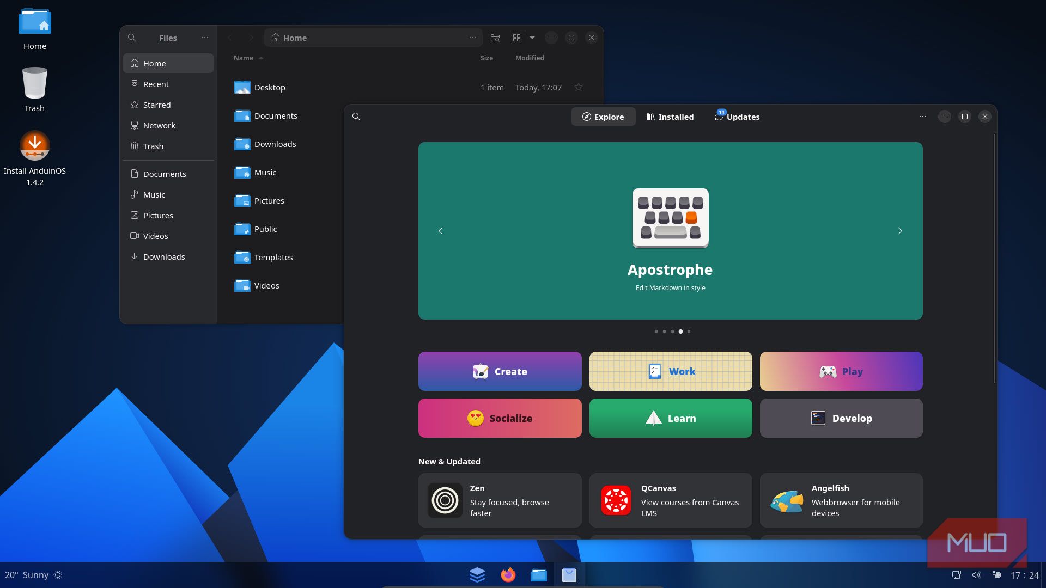Launch Firefox from the taskbar
Viewport: 1046px width, 588px height.
pos(508,575)
